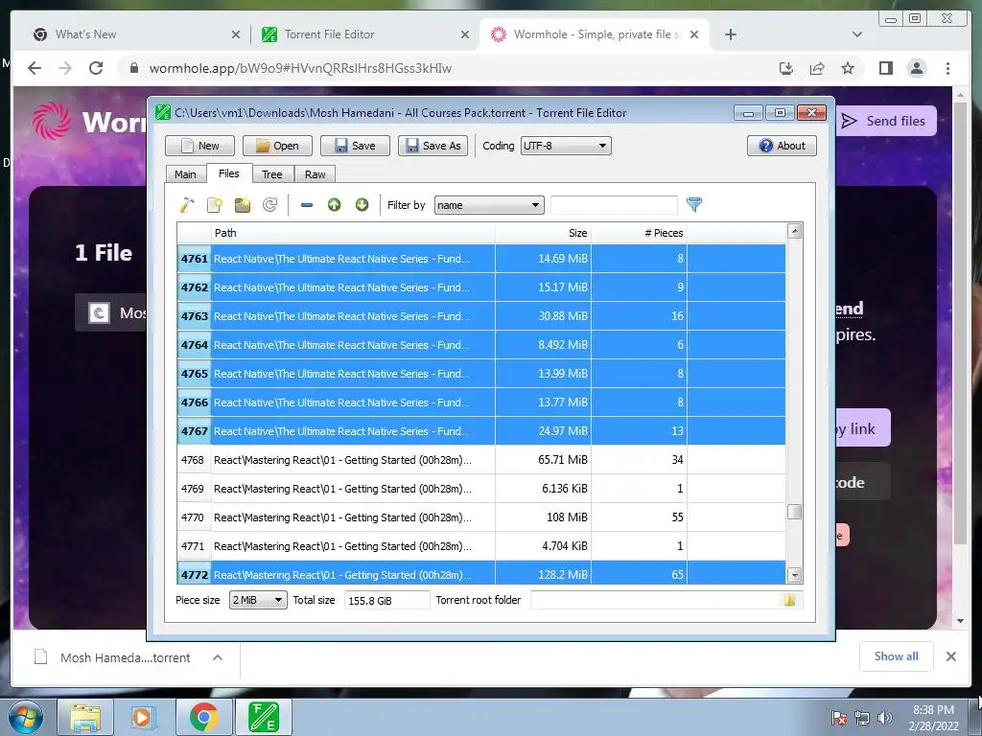Open Windows Explorer from taskbar
Image resolution: width=982 pixels, height=736 pixels.
(85, 717)
